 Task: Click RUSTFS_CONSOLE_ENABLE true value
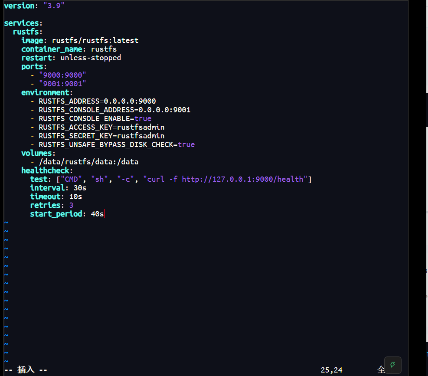pos(143,118)
